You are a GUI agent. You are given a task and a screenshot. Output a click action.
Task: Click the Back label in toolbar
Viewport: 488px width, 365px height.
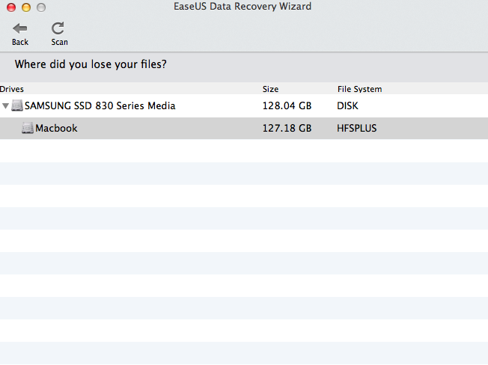20,42
